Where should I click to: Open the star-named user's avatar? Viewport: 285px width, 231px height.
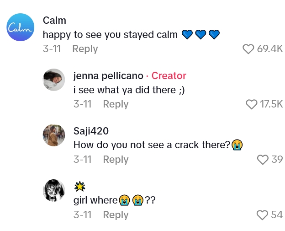tap(54, 190)
